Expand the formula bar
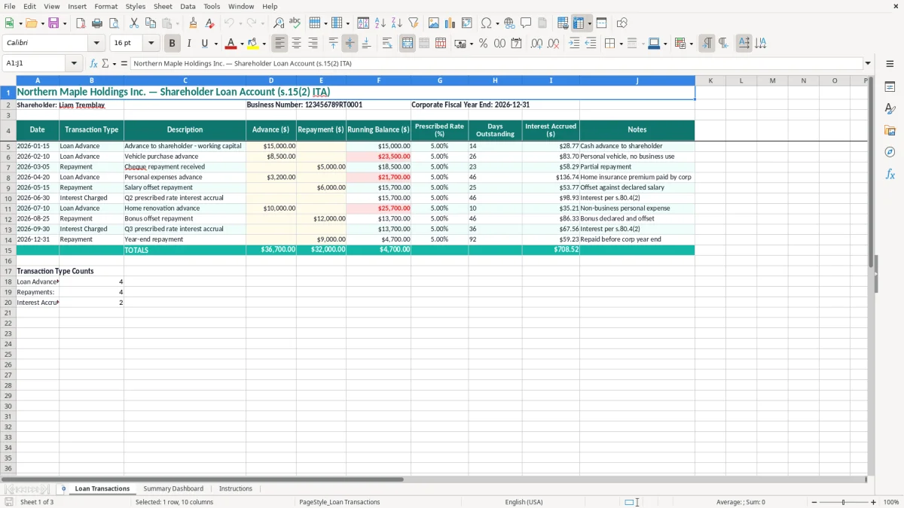This screenshot has width=904, height=508. coord(868,63)
